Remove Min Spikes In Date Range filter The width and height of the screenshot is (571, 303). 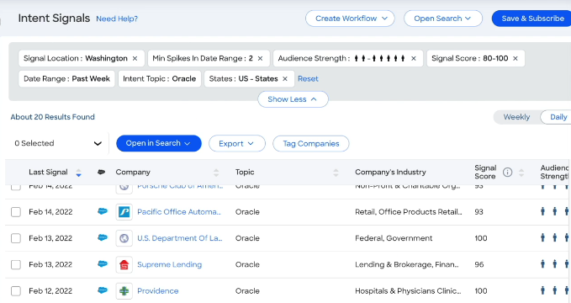[x=260, y=58]
